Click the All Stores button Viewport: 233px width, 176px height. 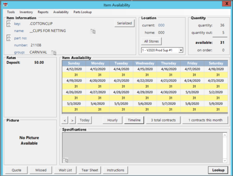(x=151, y=41)
